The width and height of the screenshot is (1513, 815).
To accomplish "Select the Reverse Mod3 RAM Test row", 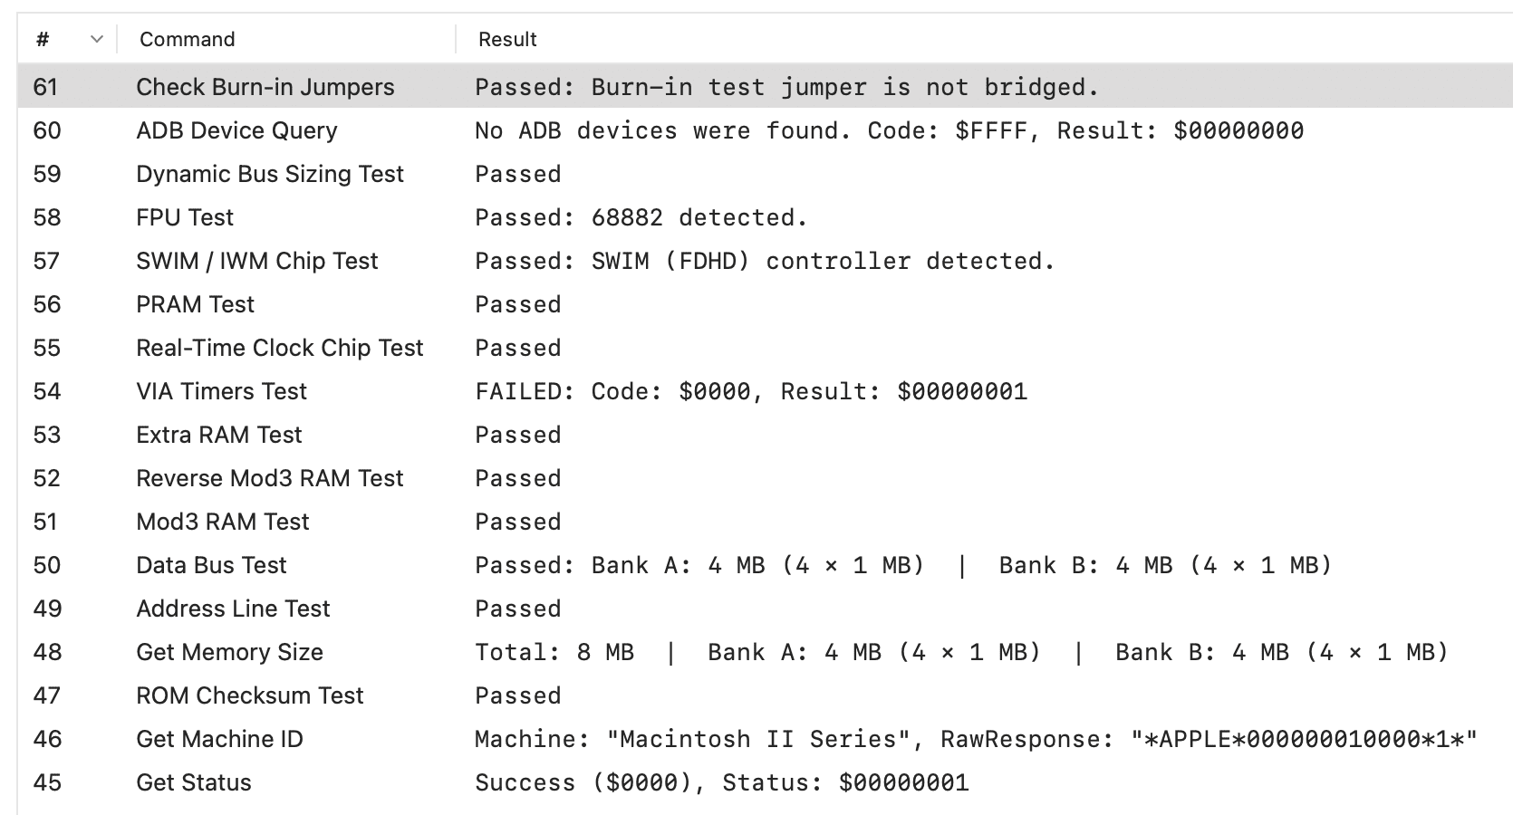I will click(x=270, y=478).
